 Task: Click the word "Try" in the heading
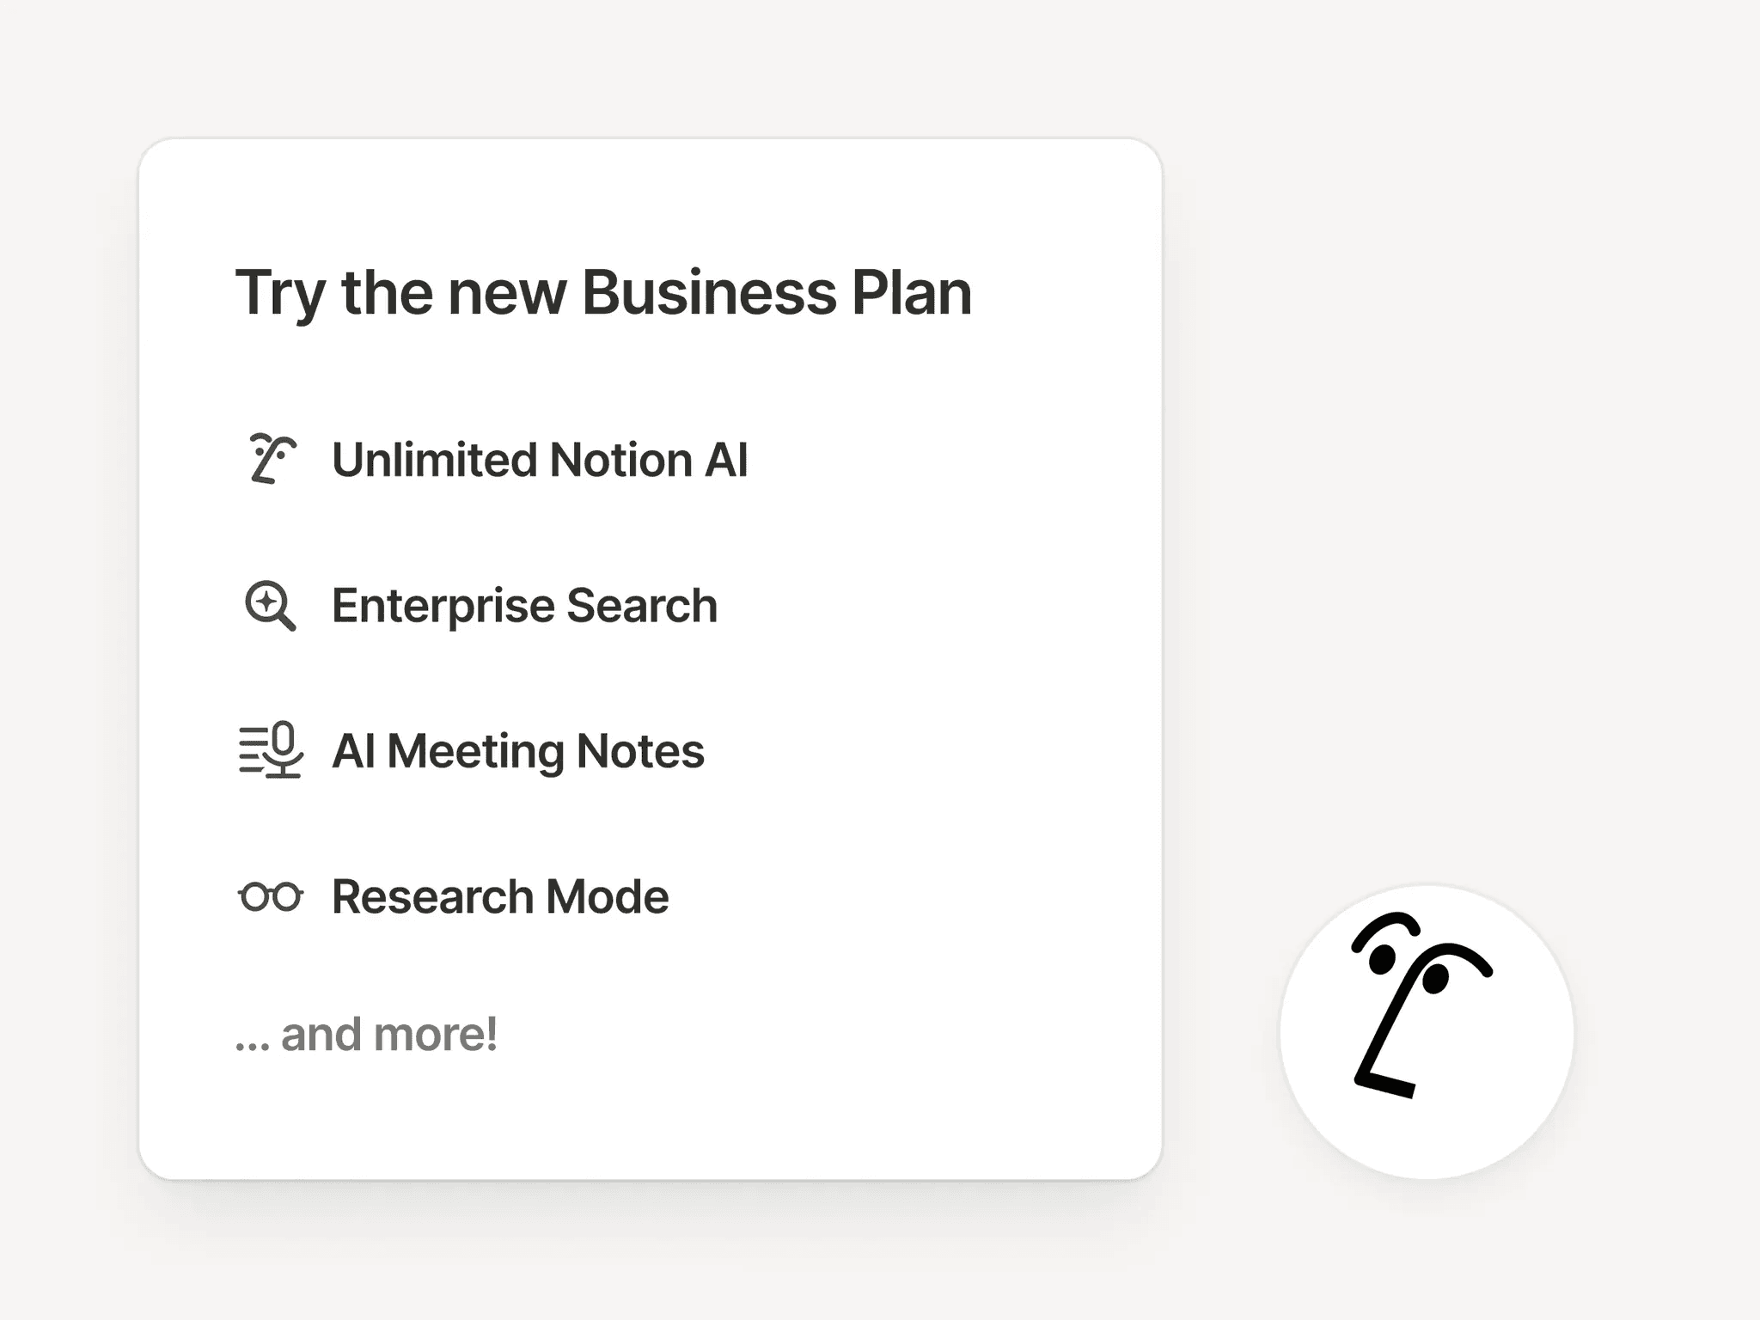280,295
